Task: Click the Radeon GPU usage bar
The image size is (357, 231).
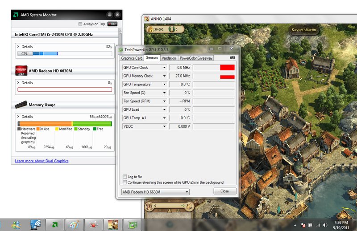Action: [65, 89]
